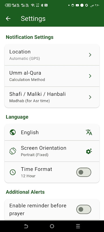Tap the Android back navigation icon
Screen dimensions: 104x232
tap(26, 226)
